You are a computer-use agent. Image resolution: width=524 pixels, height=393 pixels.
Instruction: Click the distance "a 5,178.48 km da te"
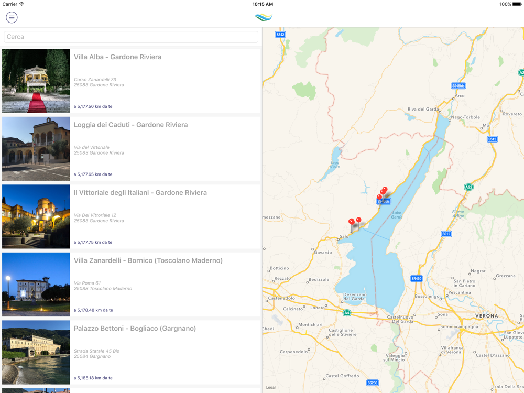93,310
